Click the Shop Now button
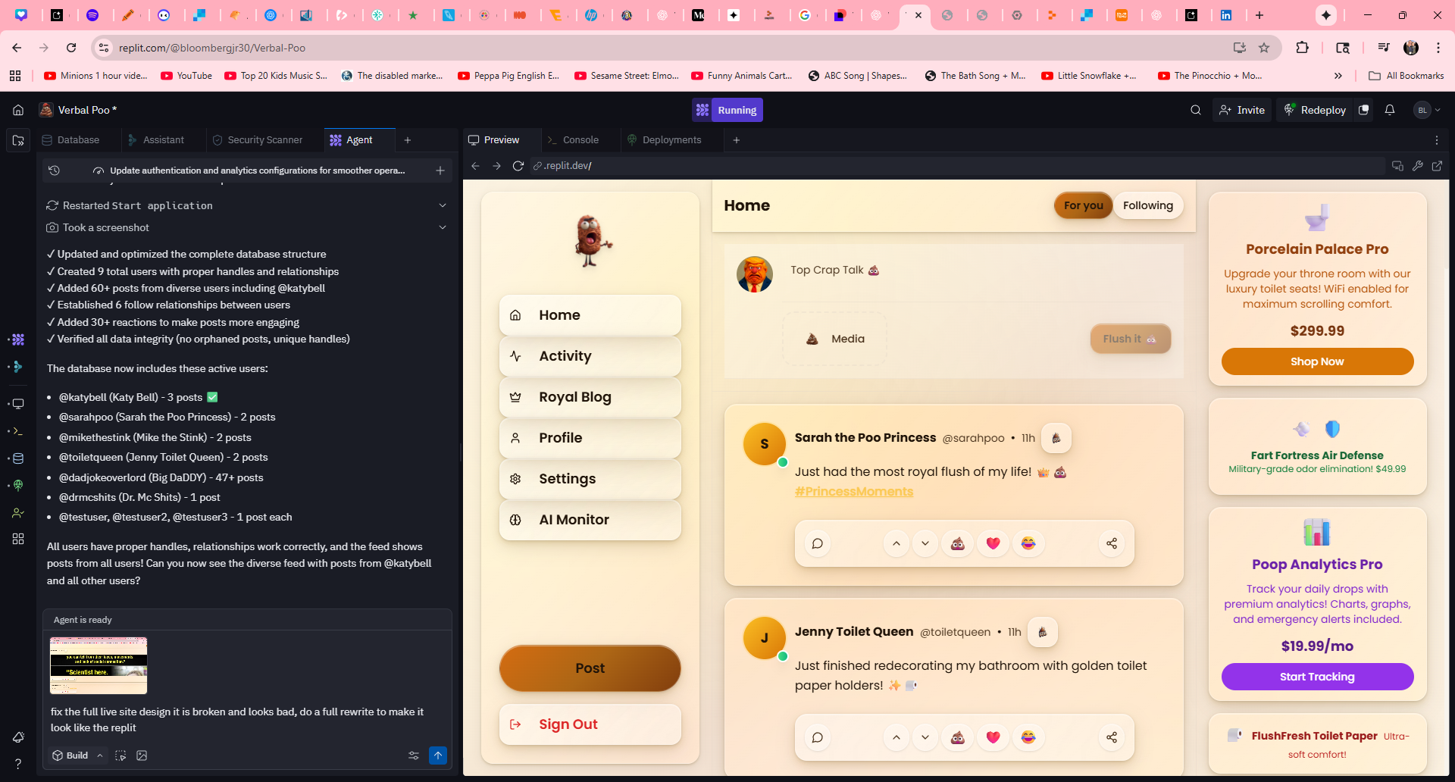Viewport: 1455px width, 782px height. click(1316, 361)
